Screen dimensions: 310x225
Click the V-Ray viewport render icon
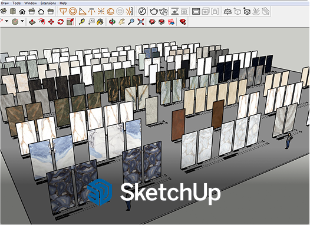[x=175, y=11]
